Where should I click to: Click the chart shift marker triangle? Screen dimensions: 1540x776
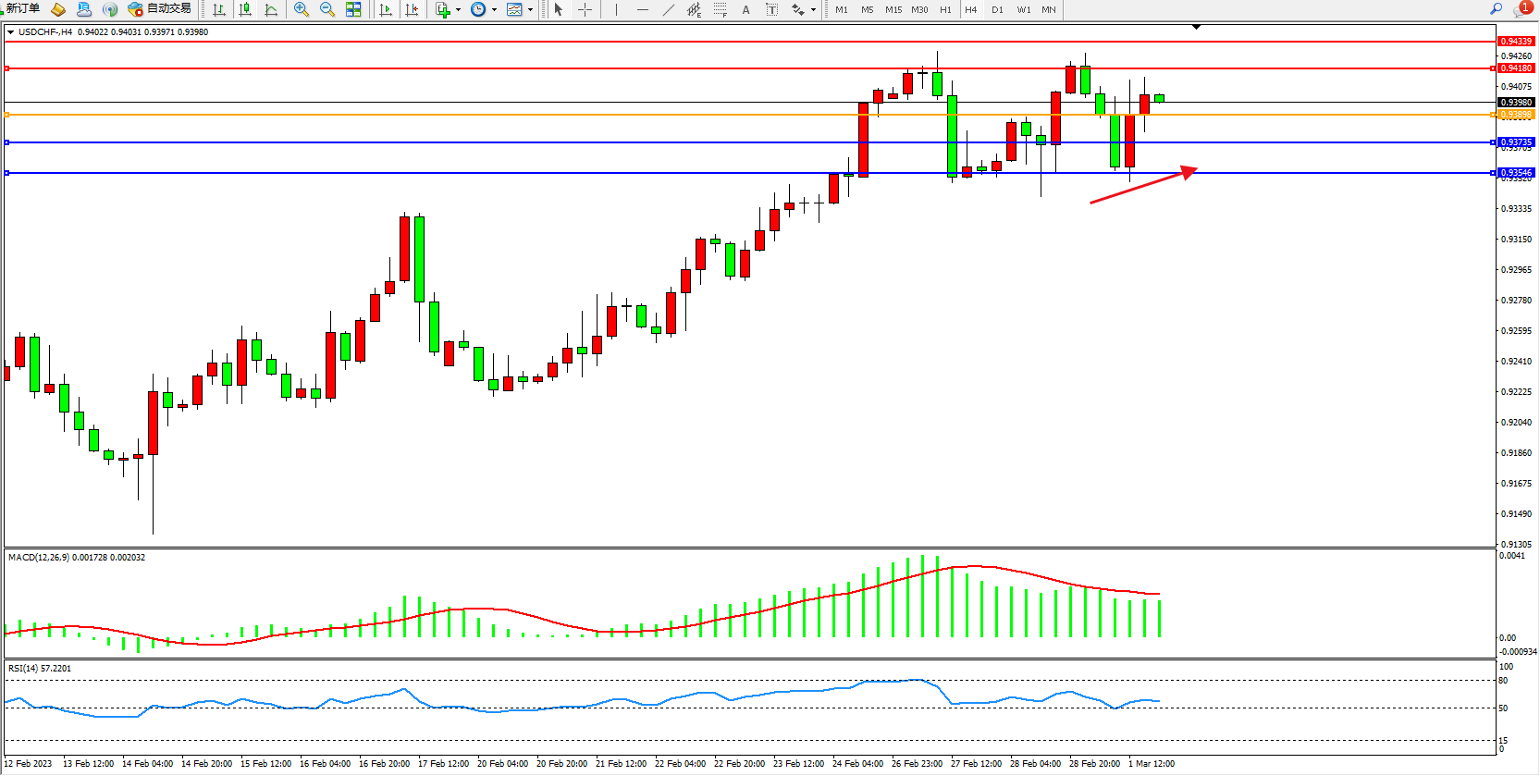1196,28
